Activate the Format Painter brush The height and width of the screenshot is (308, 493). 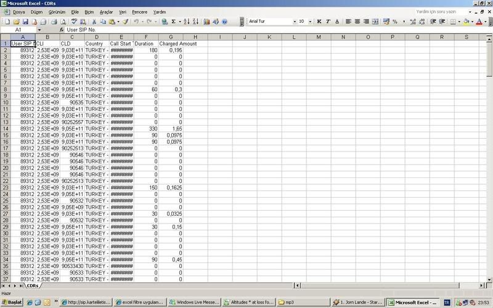(126, 22)
